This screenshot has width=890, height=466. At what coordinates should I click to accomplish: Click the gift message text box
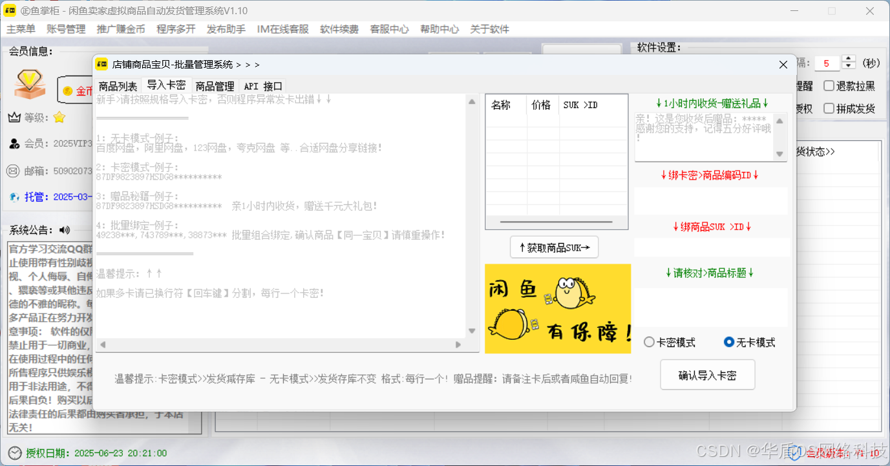point(704,137)
